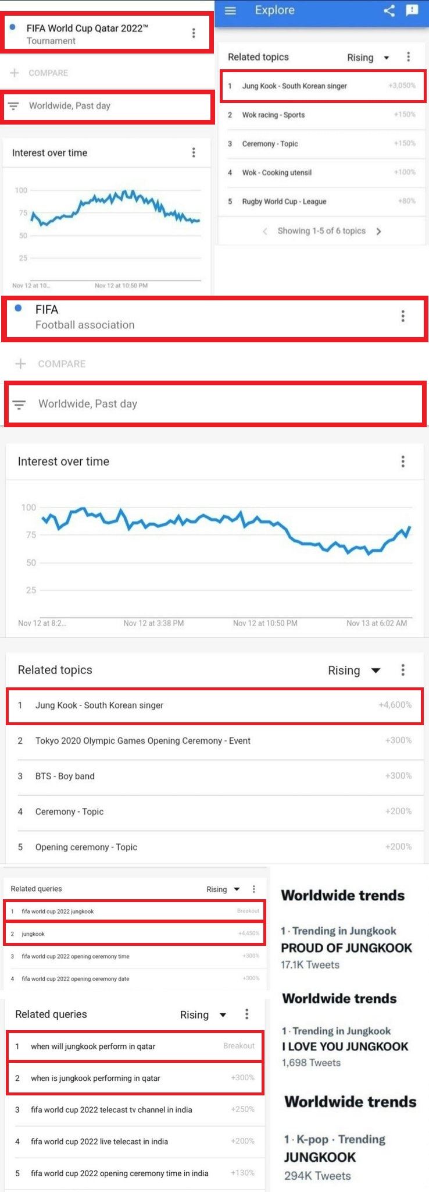Open more options on first Interest over time card

click(194, 152)
